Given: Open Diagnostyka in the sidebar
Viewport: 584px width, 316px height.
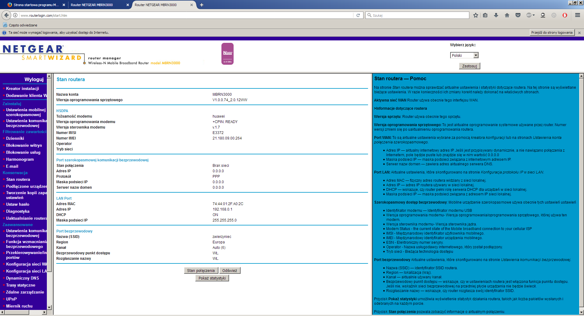Looking at the screenshot, I should coord(18,211).
